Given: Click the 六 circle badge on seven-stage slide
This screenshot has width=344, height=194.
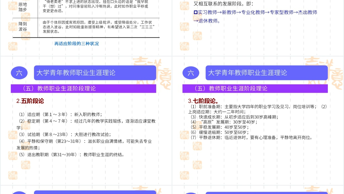Looking at the screenshot, I should coord(191,73).
